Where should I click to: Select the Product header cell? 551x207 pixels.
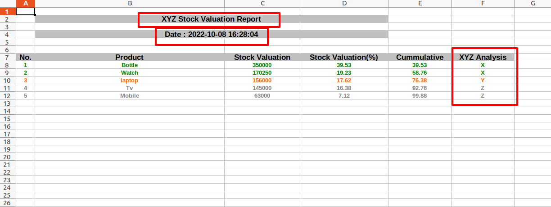click(130, 57)
